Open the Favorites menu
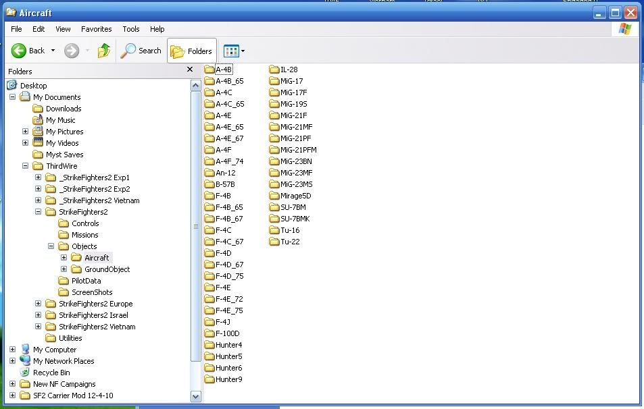 (x=97, y=29)
